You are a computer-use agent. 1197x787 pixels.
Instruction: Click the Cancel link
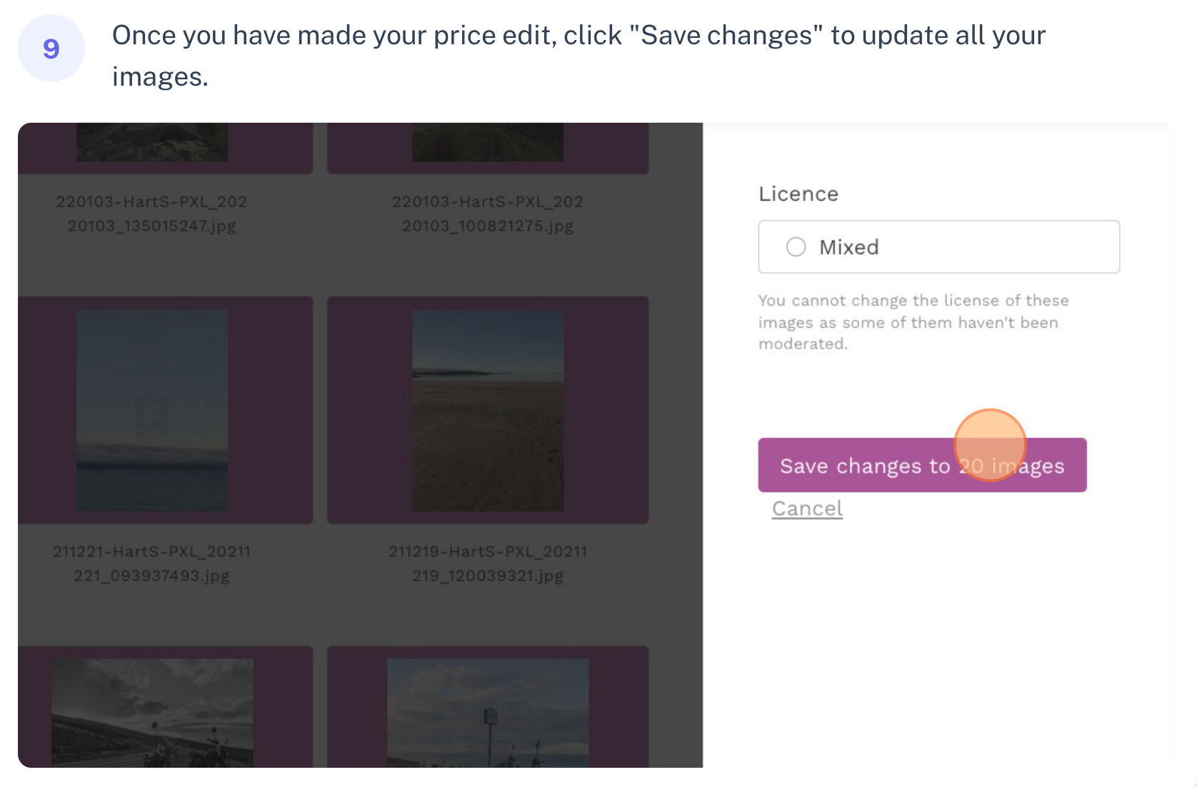pyautogui.click(x=807, y=508)
